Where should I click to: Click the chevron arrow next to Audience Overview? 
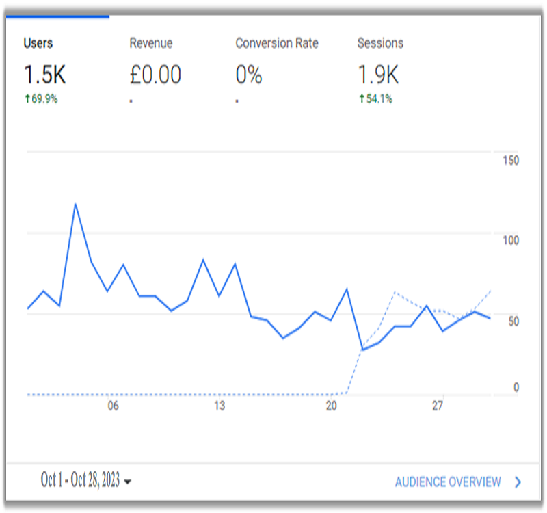tap(518, 482)
